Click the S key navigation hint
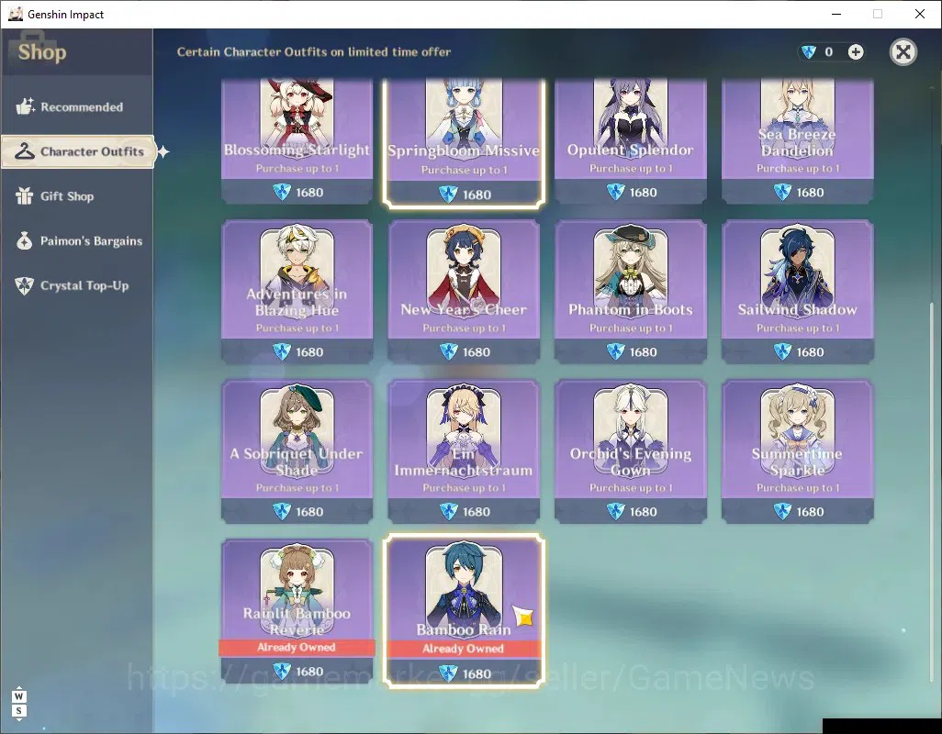The height and width of the screenshot is (734, 942). click(18, 711)
